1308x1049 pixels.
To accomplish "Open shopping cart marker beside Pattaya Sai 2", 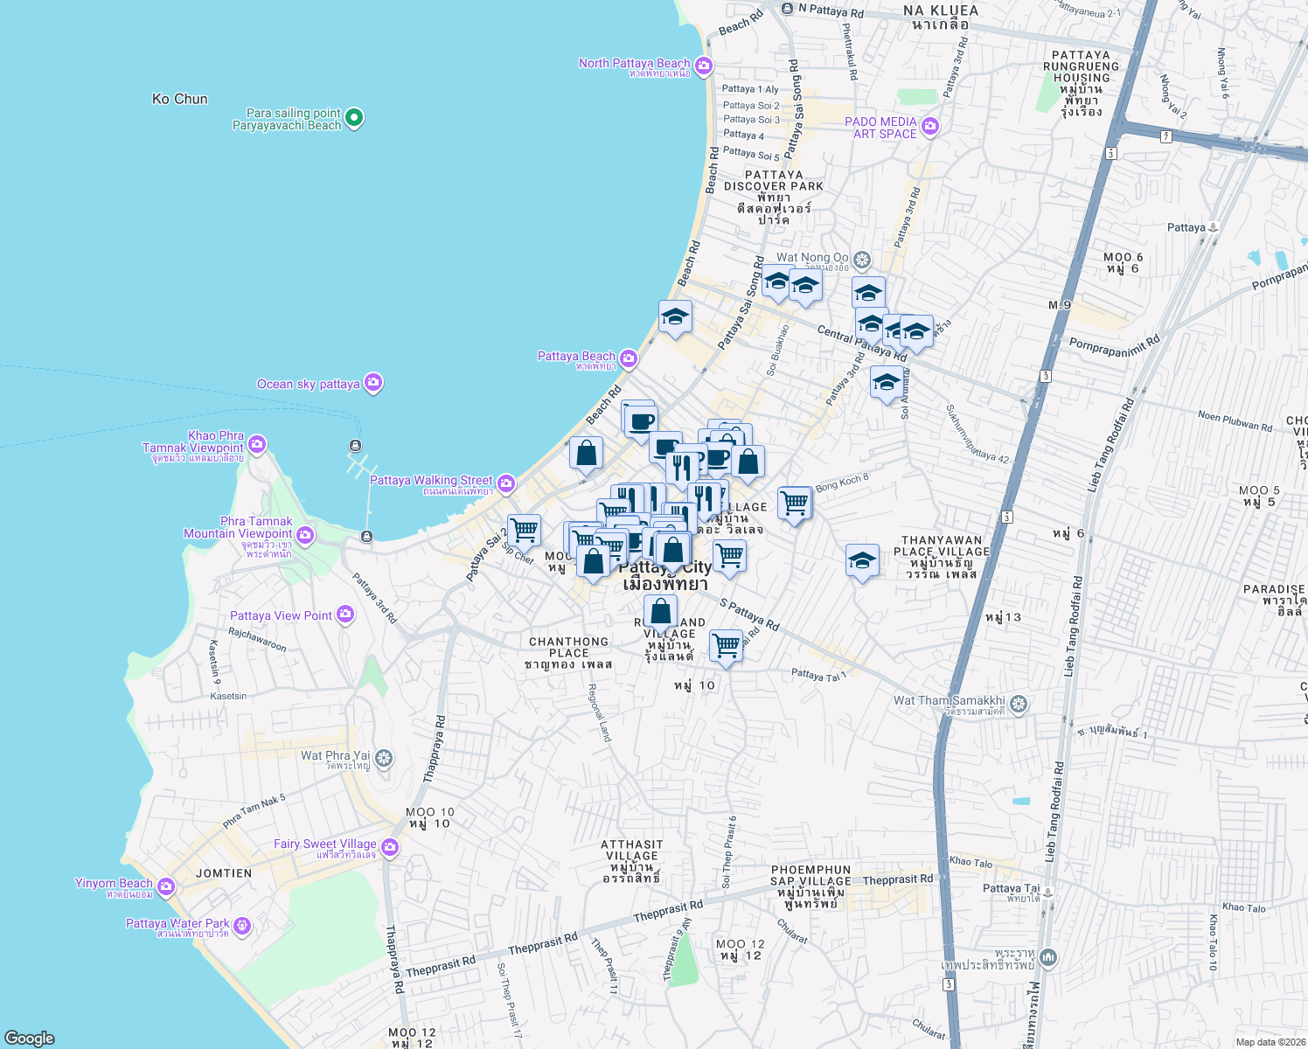I will [524, 531].
